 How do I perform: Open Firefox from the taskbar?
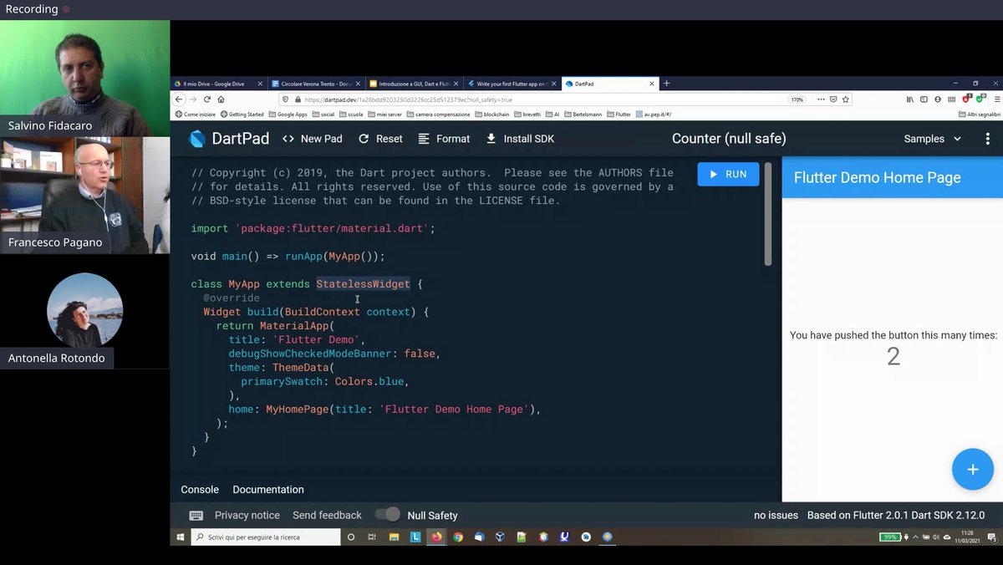[x=436, y=537]
